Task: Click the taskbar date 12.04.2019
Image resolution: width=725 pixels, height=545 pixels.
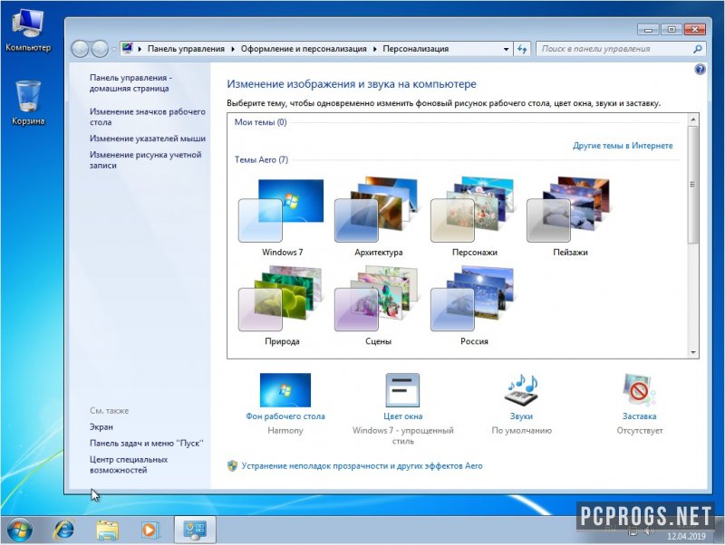Action: click(x=686, y=536)
